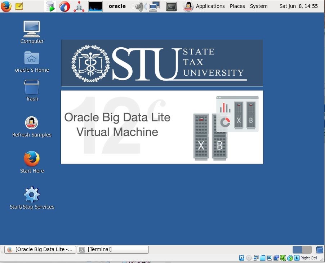The width and height of the screenshot is (325, 263).
Task: Select the oracle's Home folder icon
Action: point(32,62)
